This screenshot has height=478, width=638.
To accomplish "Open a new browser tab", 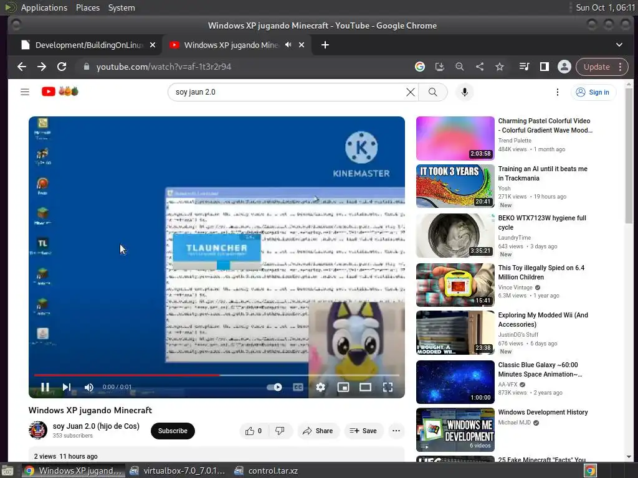I will [325, 45].
